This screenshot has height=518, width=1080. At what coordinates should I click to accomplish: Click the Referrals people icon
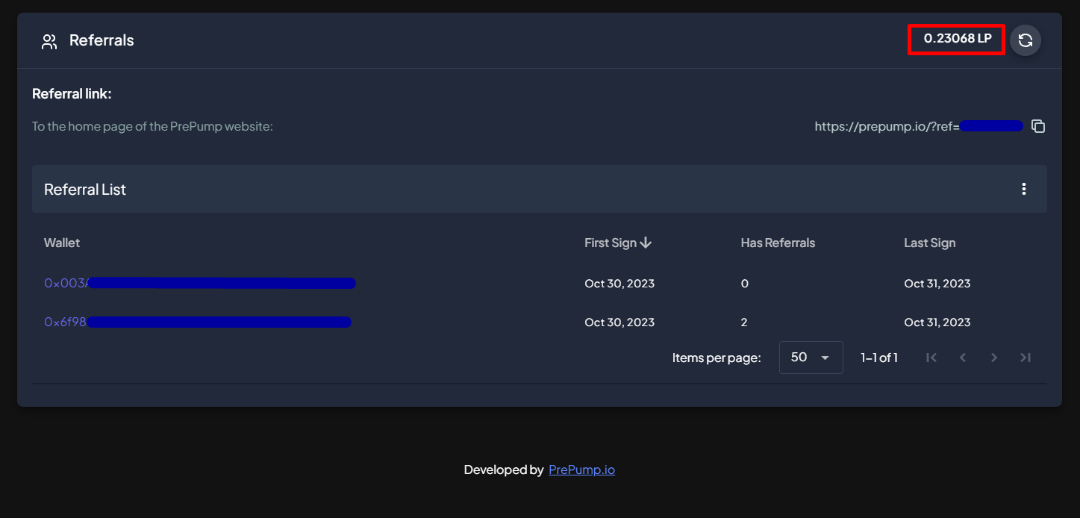click(x=49, y=41)
